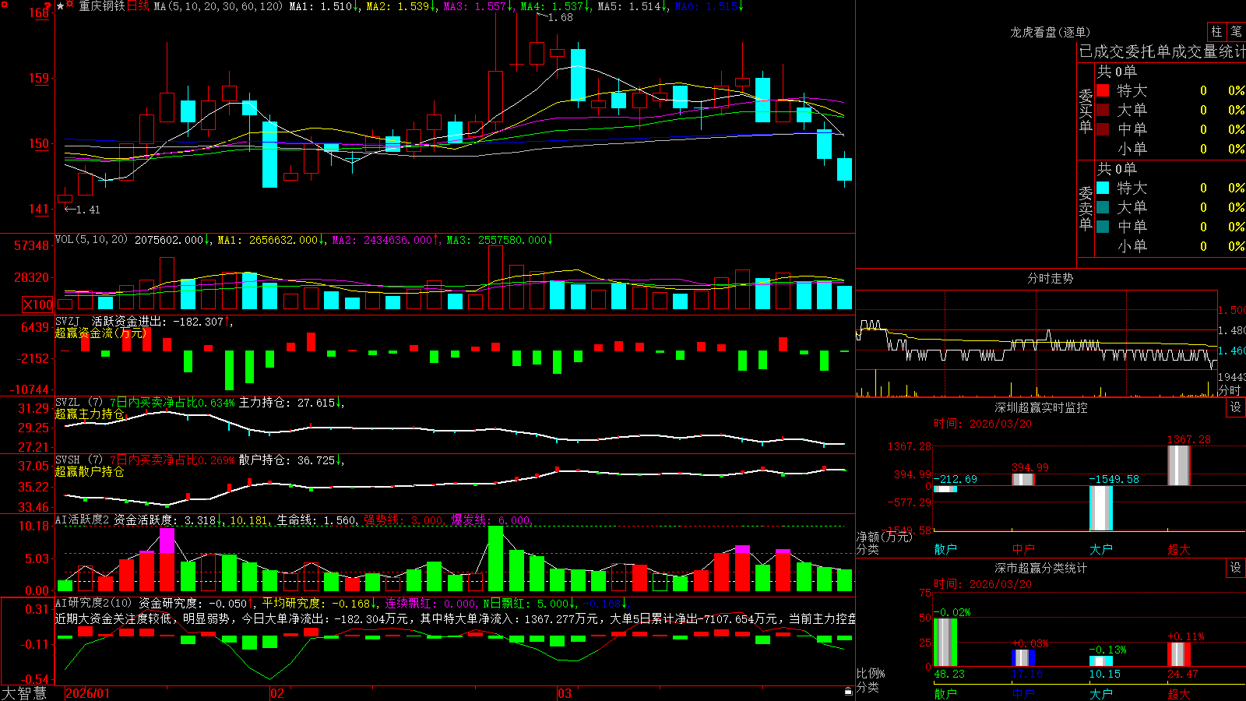This screenshot has height=701, width=1246.
Task: Click red 特大 buy-order color swatch
Action: coord(1103,90)
